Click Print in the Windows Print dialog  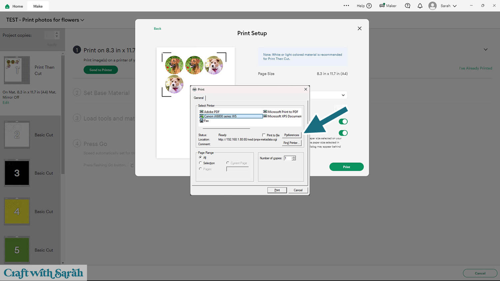277,190
